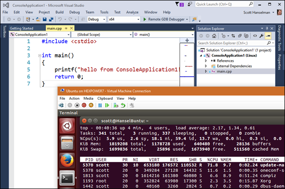
Task: Pause the virtual machine
Action: click(100, 105)
